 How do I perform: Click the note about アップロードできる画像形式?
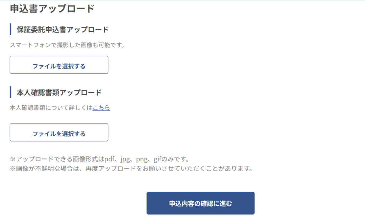(100, 159)
